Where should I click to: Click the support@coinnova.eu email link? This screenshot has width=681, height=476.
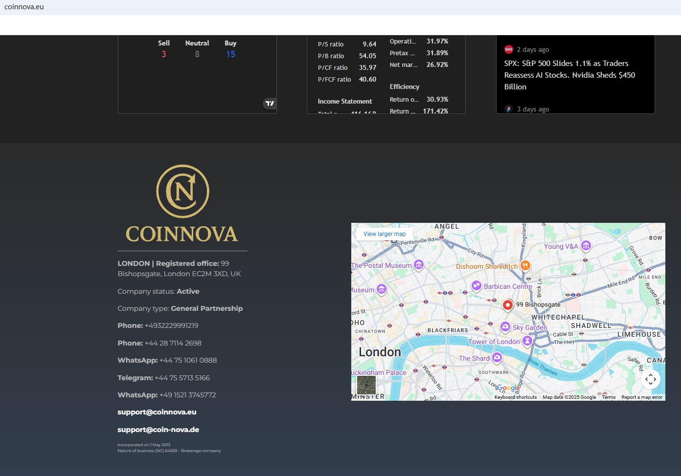(x=157, y=412)
